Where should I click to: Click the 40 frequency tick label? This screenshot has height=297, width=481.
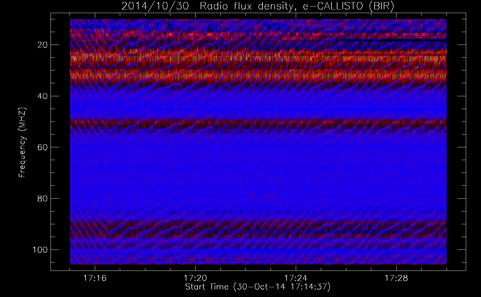tap(43, 96)
